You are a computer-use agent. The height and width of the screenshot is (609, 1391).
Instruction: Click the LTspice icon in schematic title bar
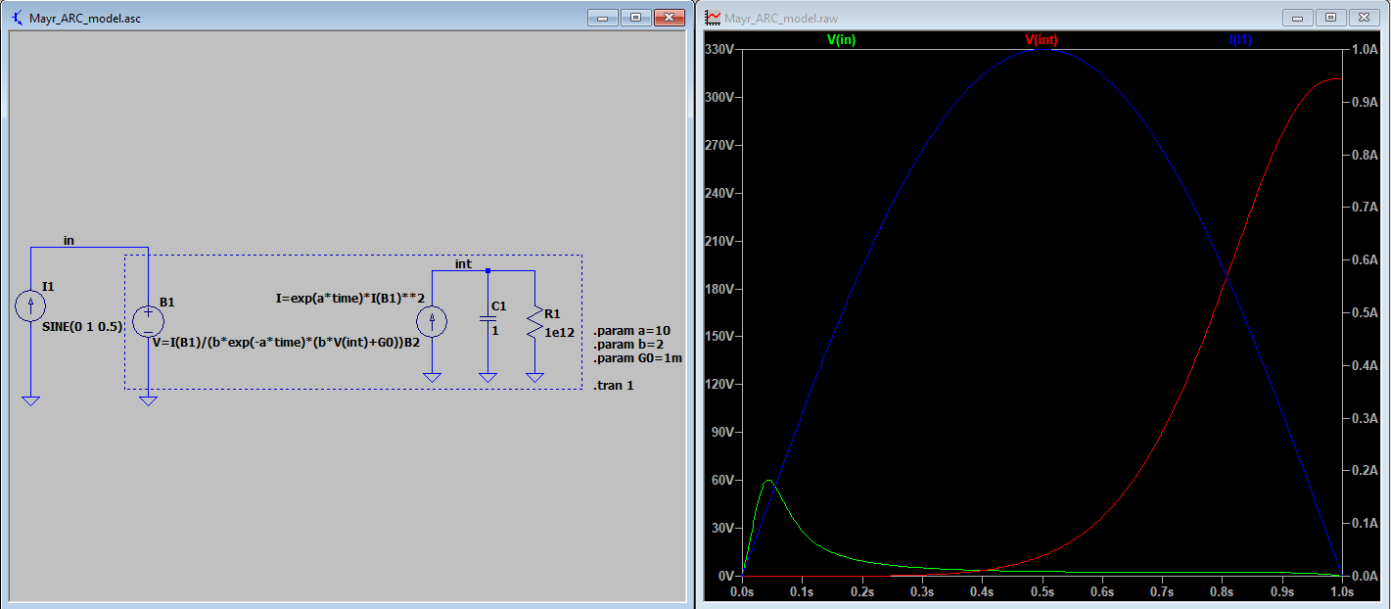[x=19, y=18]
